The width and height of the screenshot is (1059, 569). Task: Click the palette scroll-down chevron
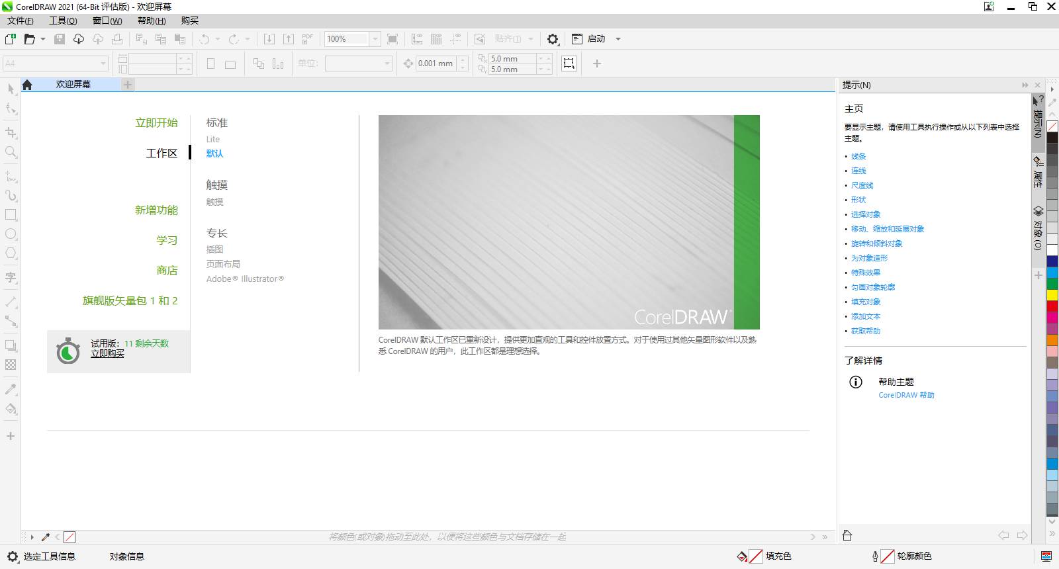(1052, 522)
